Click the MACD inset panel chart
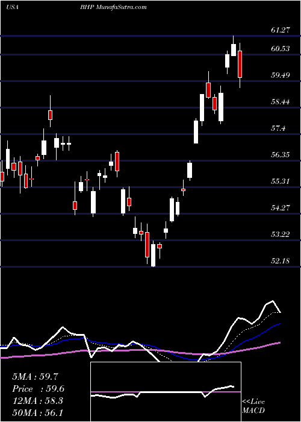 166,392
